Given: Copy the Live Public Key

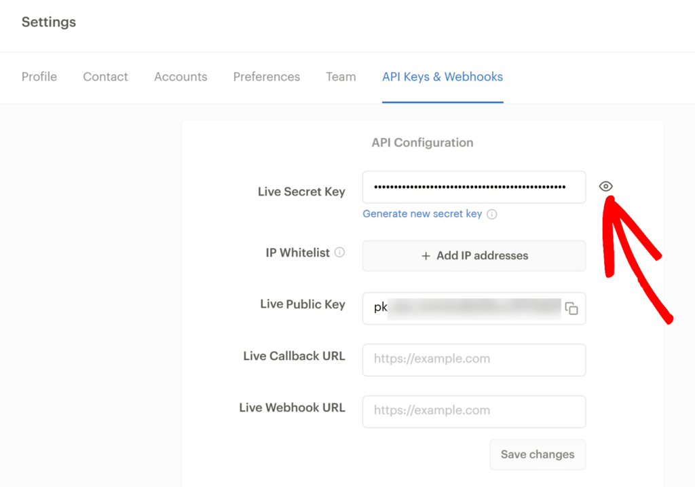Looking at the screenshot, I should tap(571, 308).
